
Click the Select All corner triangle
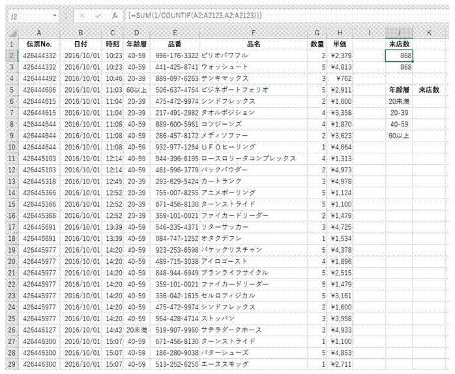pos(11,32)
